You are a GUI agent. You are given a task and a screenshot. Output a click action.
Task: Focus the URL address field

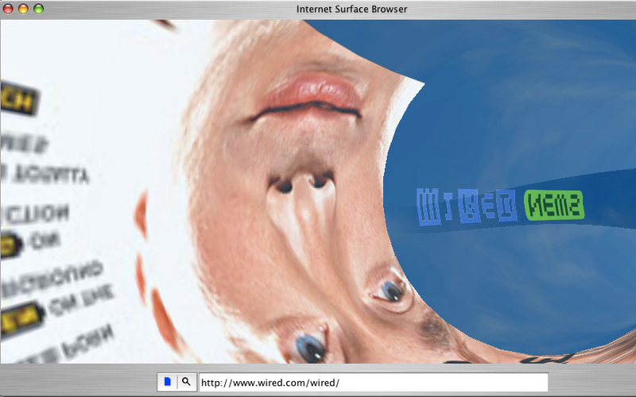374,383
